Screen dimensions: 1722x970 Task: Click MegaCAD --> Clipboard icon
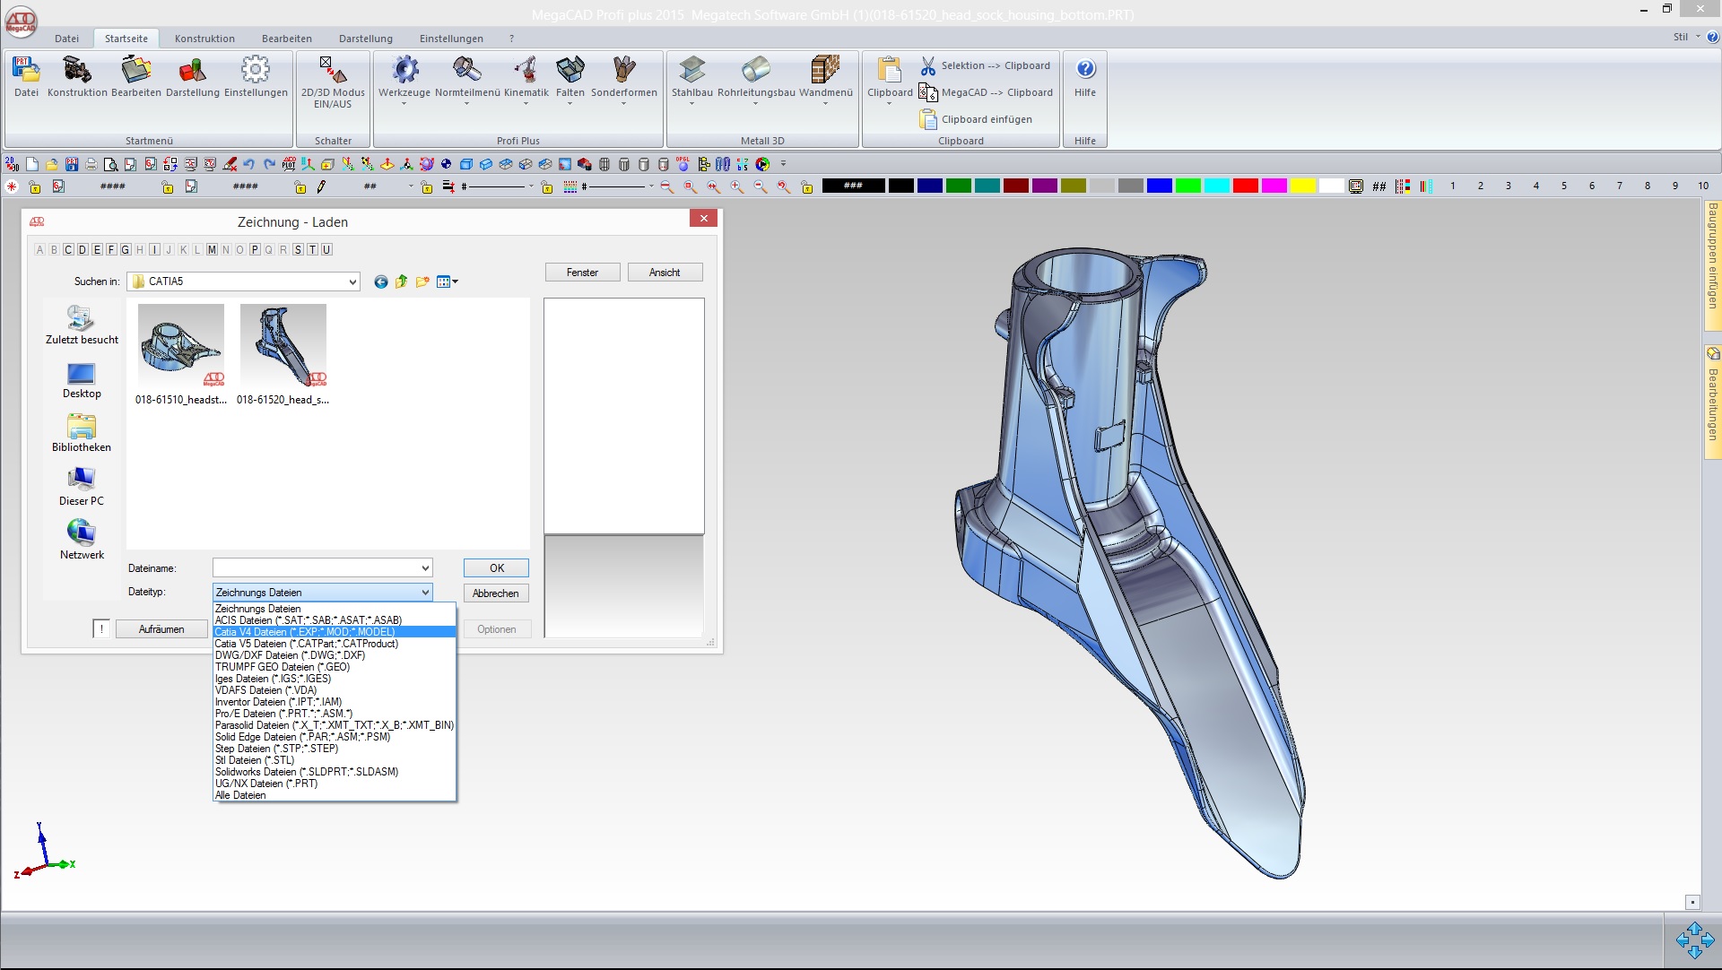928,92
